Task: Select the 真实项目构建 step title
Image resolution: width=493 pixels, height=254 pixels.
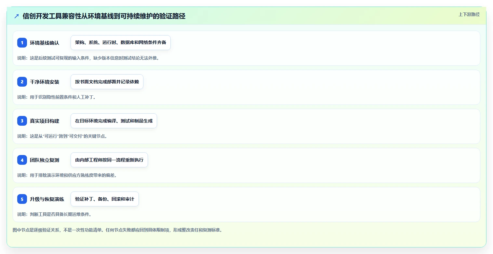Action: [45, 121]
